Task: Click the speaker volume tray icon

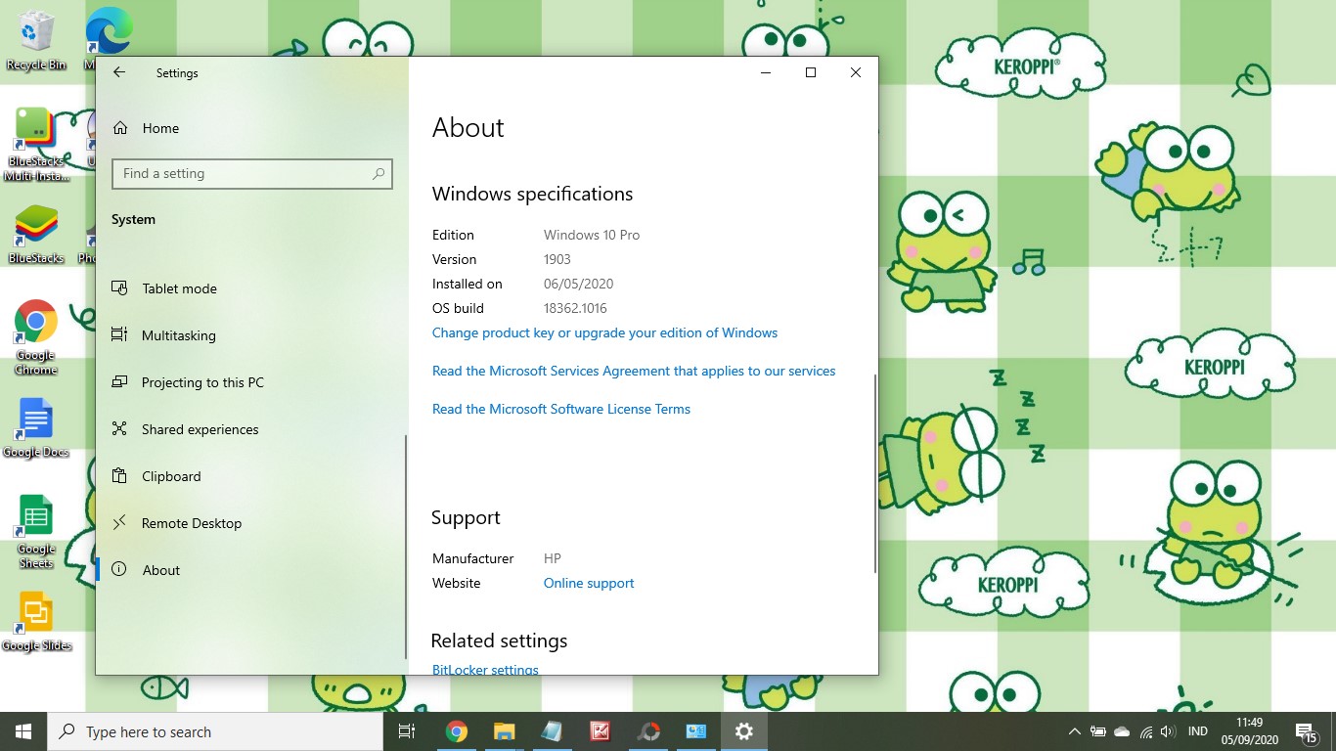Action: click(1168, 731)
